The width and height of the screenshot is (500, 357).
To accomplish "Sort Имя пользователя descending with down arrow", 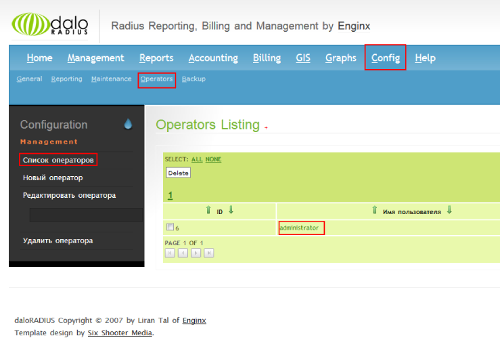I will coord(449,210).
